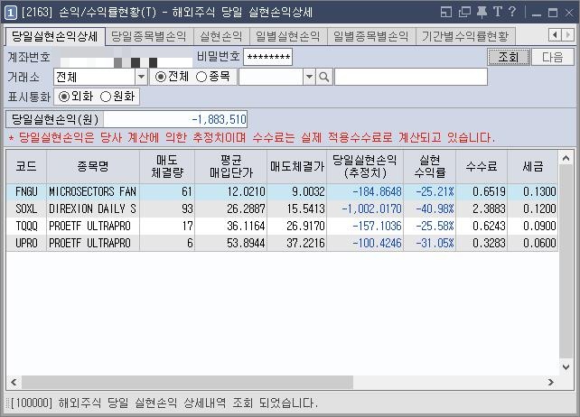This screenshot has height=417, width=580.
Task: Click the horizontal scrollbar left arrow
Action: pos(14,382)
